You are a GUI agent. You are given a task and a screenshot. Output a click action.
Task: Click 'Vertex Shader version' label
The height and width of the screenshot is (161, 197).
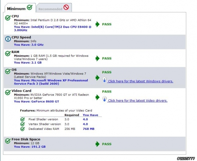click(x=45, y=124)
